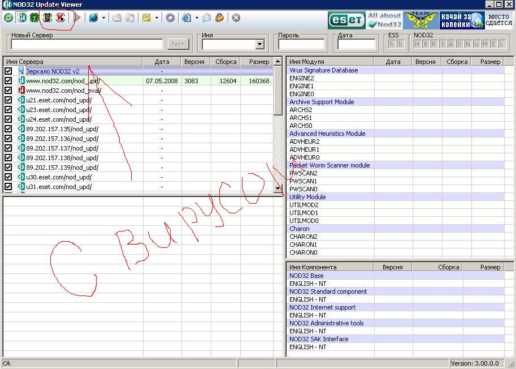The width and height of the screenshot is (516, 369).
Task: Click the server list scroll up arrow
Action: tap(278, 61)
